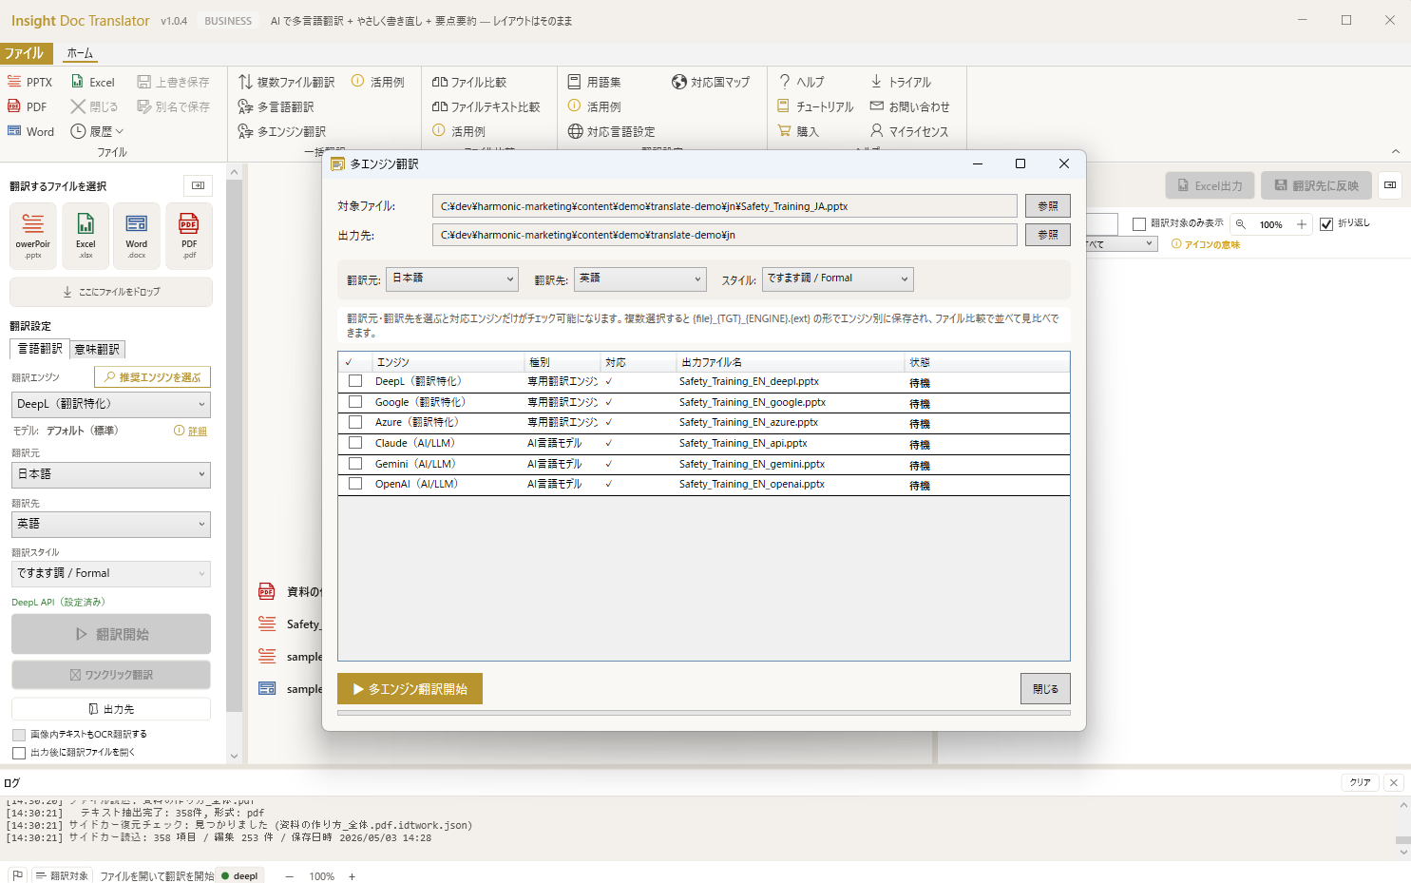Open ヘルプ from the ribbon
This screenshot has width=1411, height=883.
tap(801, 82)
